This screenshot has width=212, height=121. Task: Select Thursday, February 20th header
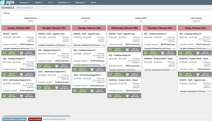[160, 28]
